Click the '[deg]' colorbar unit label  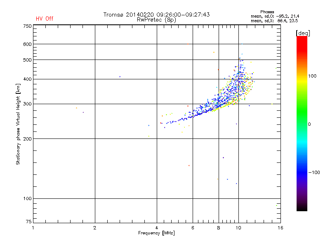pyautogui.click(x=303, y=33)
